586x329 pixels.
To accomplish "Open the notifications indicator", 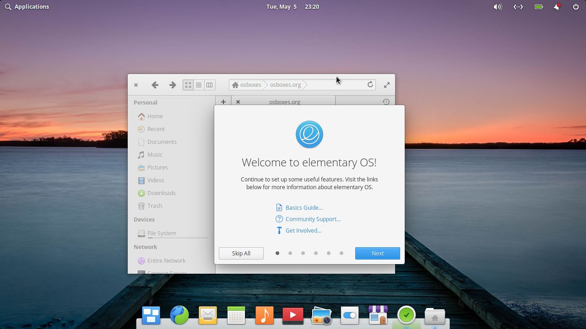I will click(x=557, y=7).
